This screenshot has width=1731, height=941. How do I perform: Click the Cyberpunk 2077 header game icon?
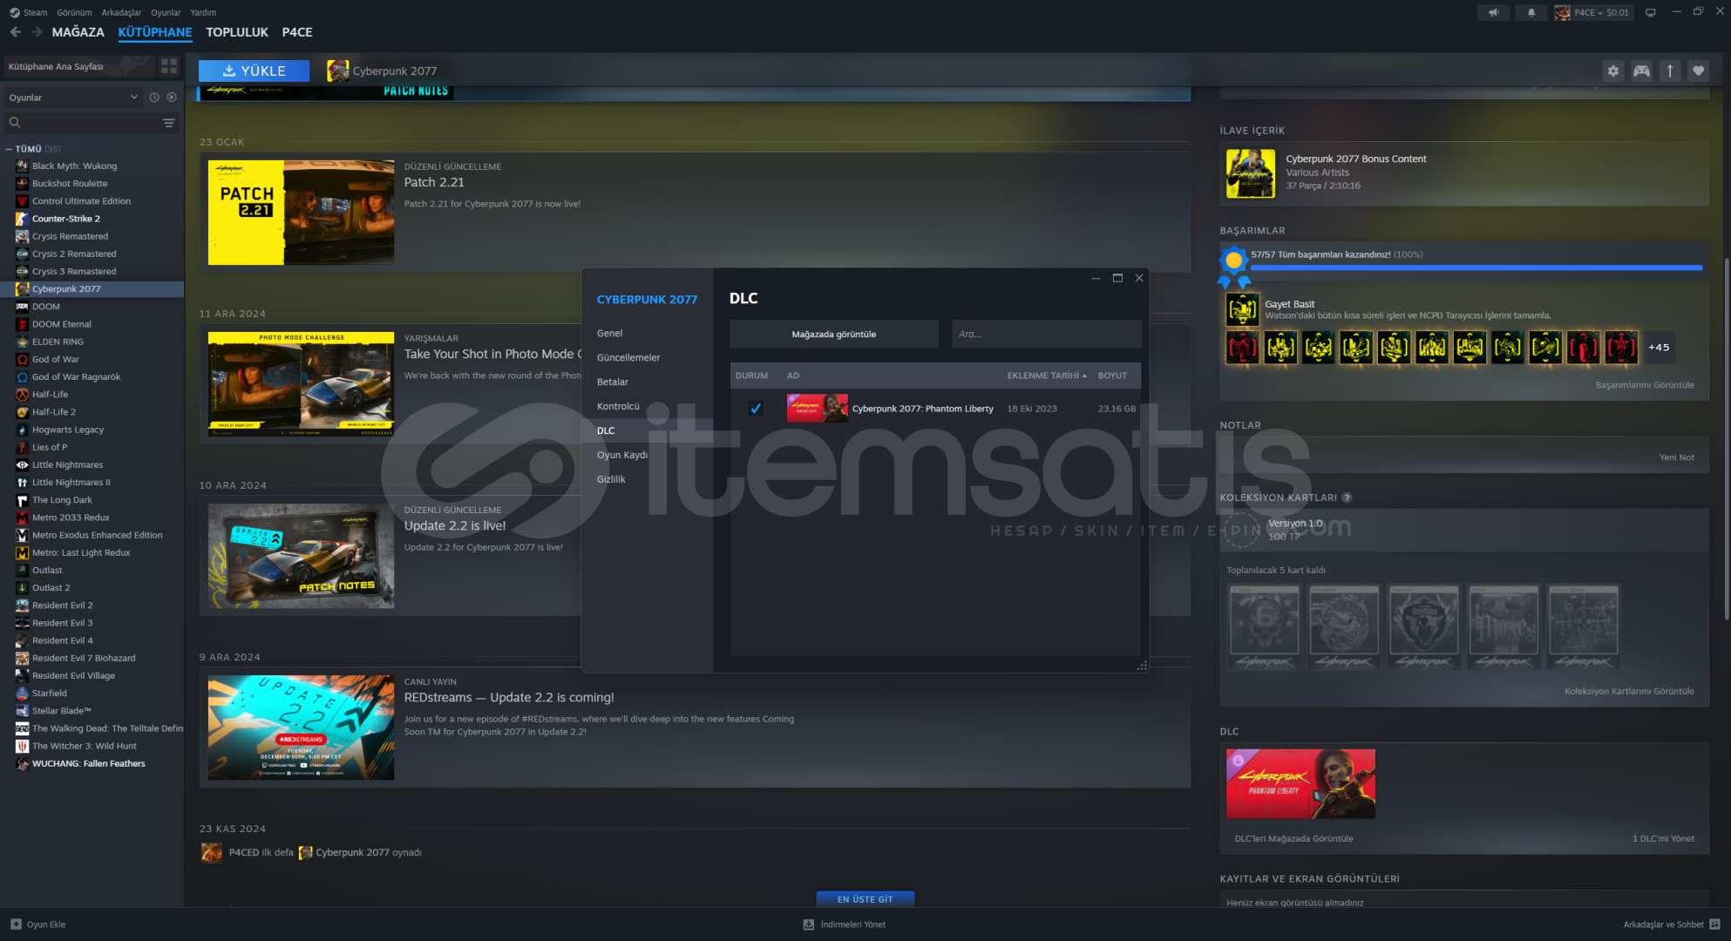(x=337, y=71)
